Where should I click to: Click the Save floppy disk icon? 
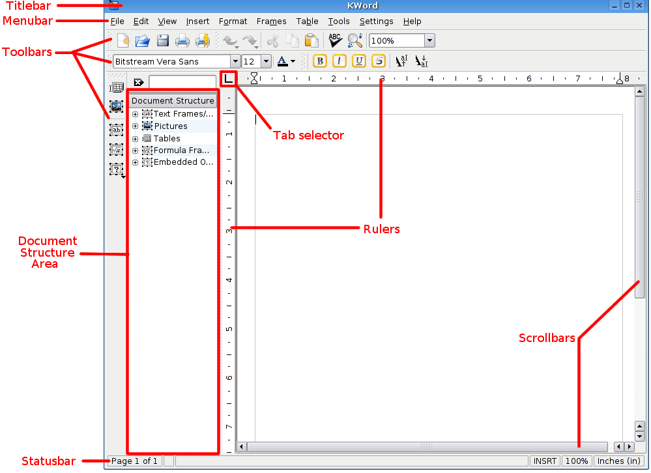pos(162,41)
